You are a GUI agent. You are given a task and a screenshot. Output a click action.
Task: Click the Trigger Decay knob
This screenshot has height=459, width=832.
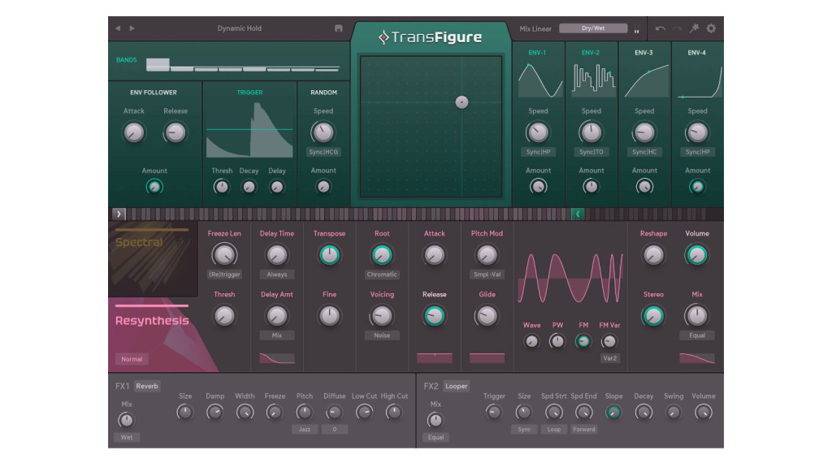coord(249,187)
